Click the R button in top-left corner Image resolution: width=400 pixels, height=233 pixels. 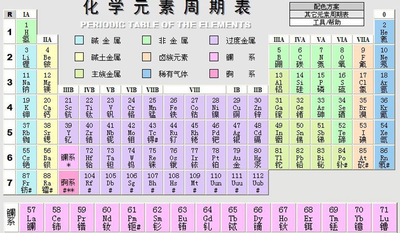click(x=10, y=14)
